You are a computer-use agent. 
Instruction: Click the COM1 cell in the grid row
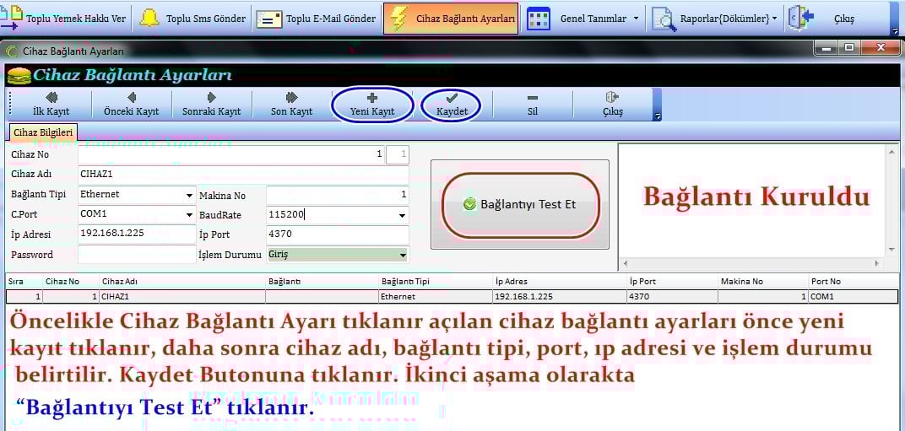(x=853, y=297)
